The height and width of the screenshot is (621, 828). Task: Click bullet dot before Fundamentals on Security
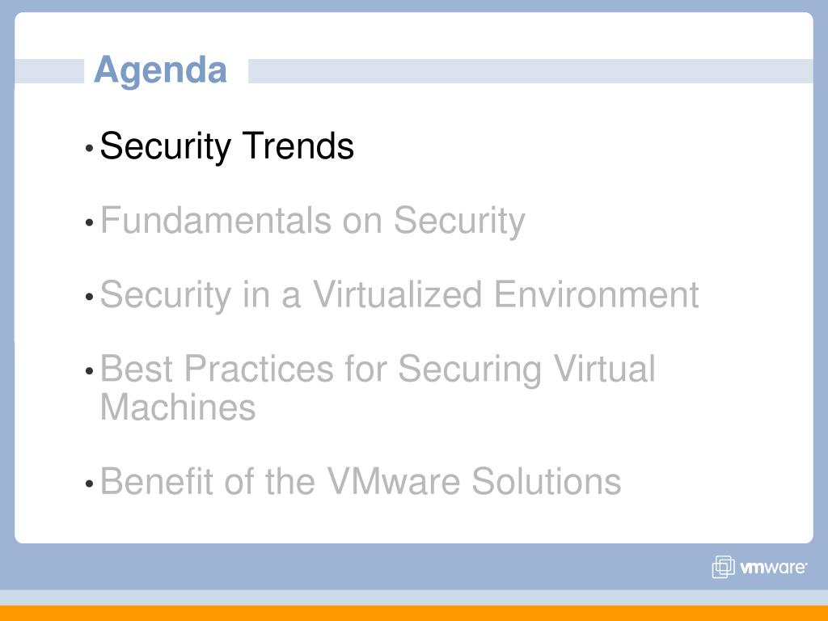tap(89, 223)
